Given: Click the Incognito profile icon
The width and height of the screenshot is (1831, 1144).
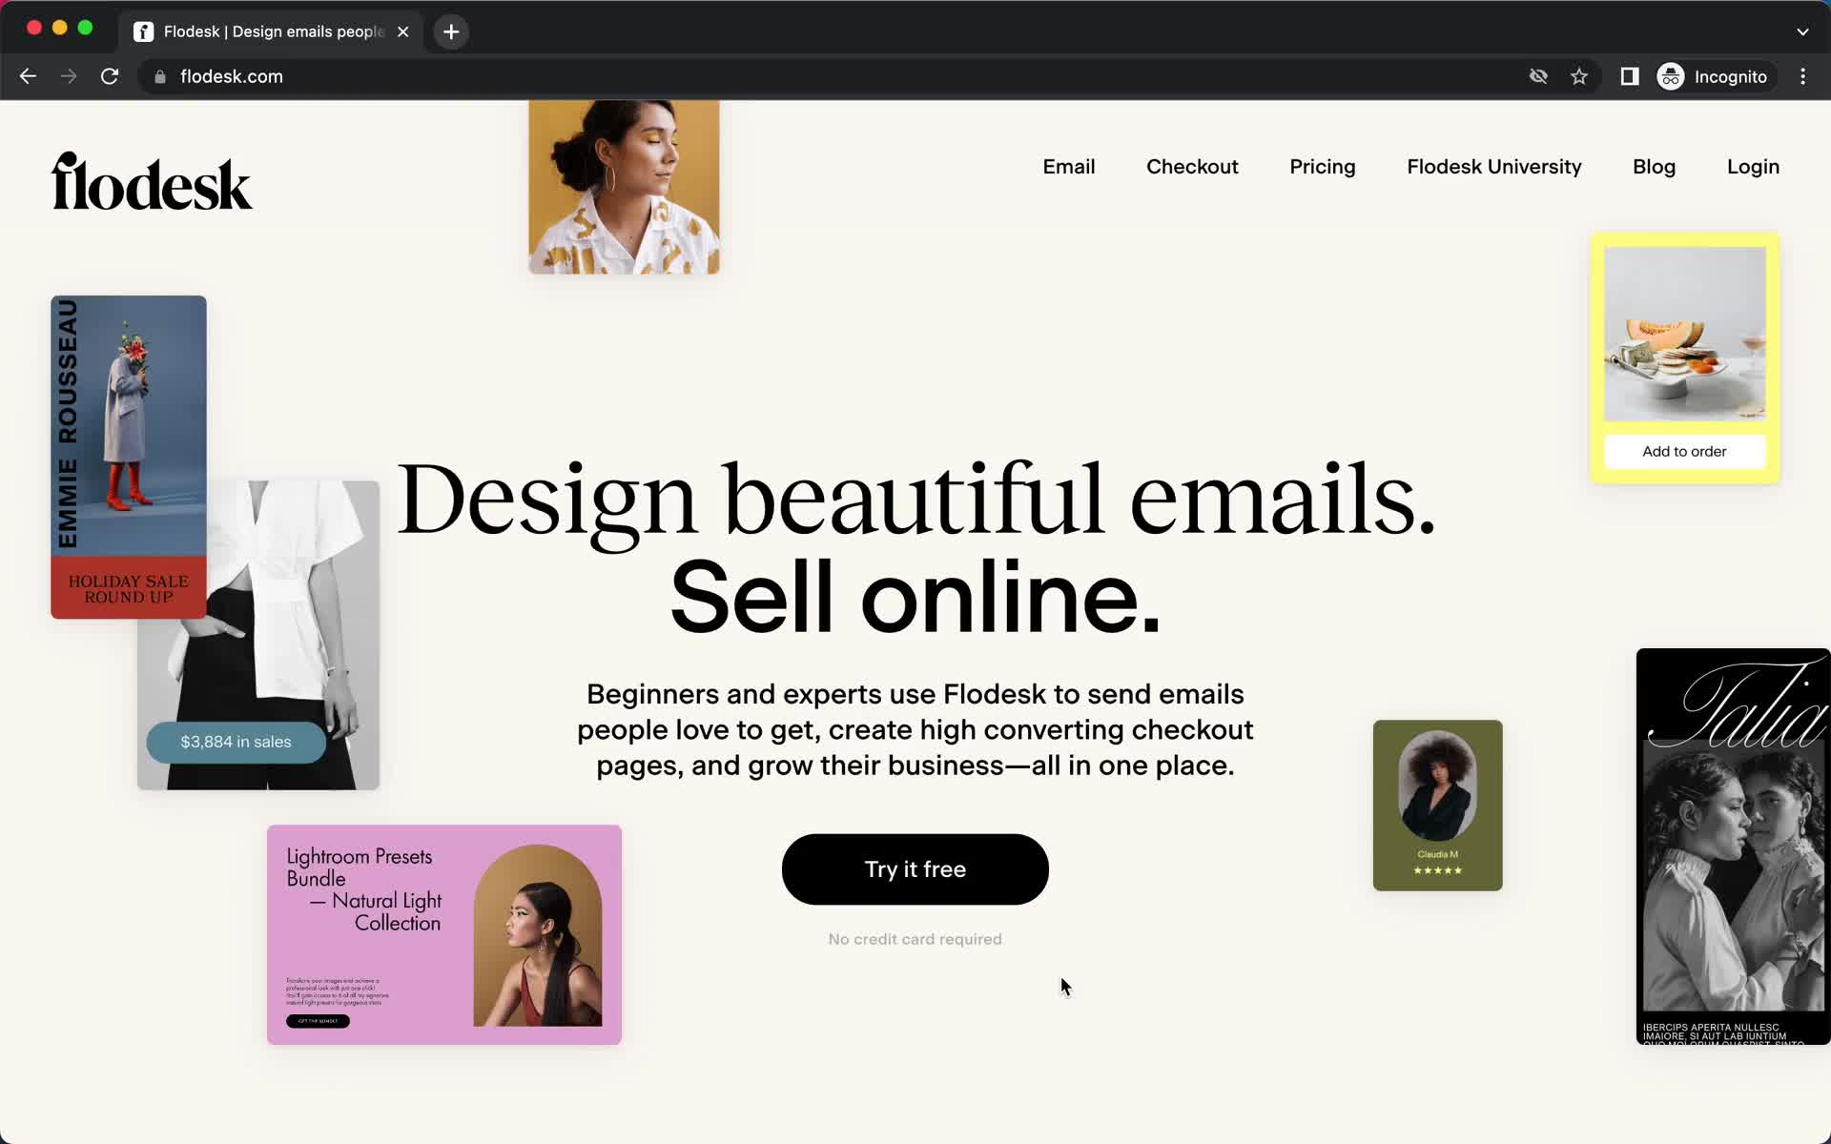Looking at the screenshot, I should (1670, 76).
